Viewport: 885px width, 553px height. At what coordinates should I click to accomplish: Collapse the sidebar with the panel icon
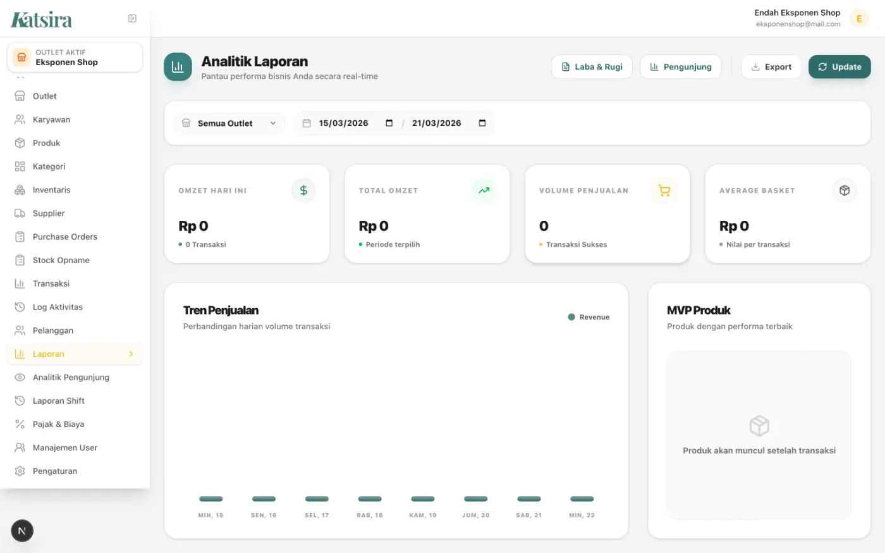(x=132, y=18)
